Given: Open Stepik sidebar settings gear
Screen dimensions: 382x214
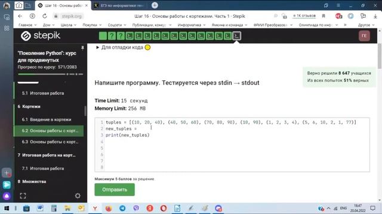Looking at the screenshot, I should coord(78,196).
